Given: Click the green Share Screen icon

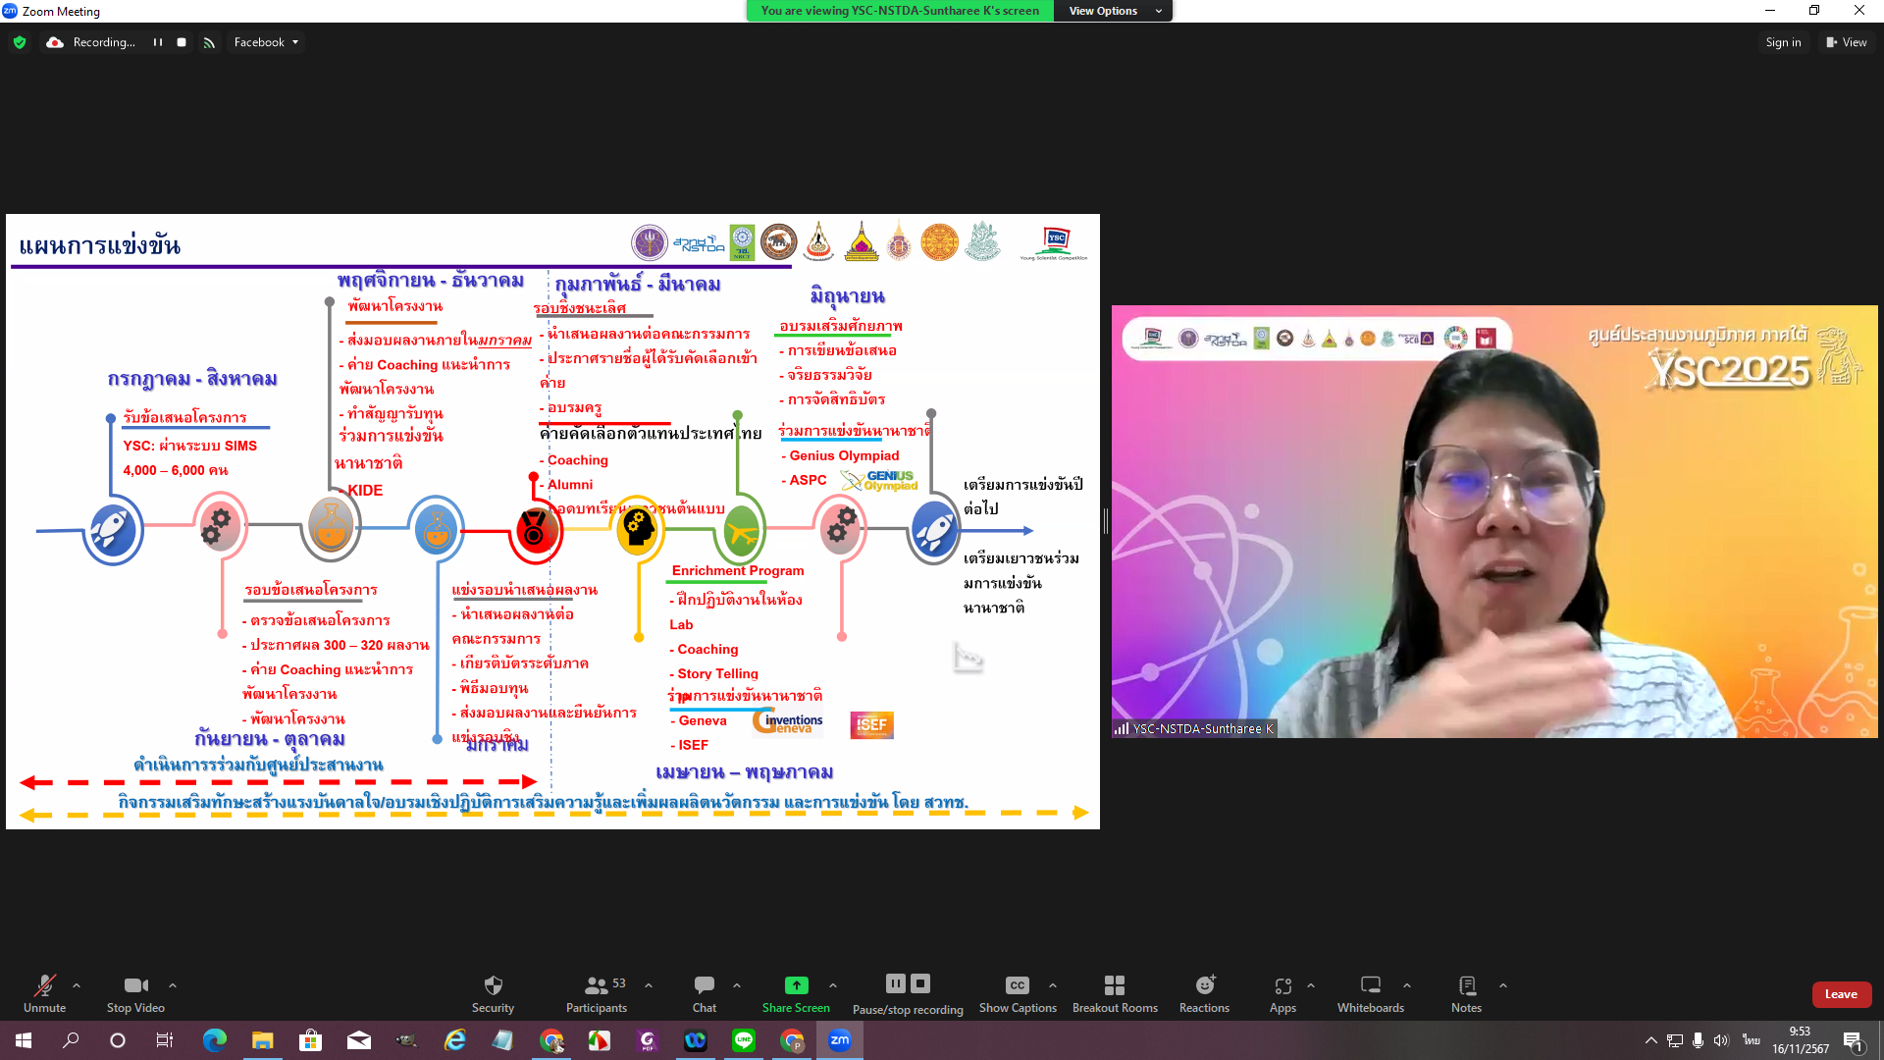Looking at the screenshot, I should coord(796,985).
